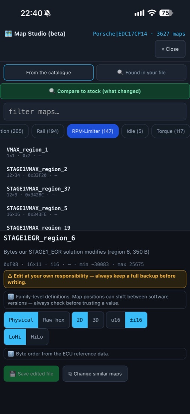Tap the Map Studio map icon
This screenshot has width=190, height=414.
tap(8, 34)
